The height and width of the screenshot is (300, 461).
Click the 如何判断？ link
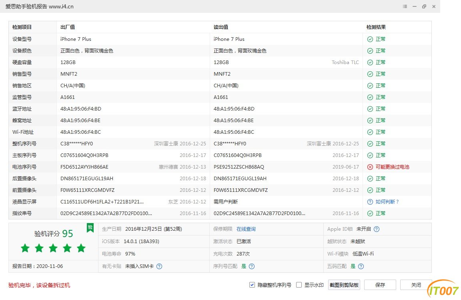[x=387, y=202]
